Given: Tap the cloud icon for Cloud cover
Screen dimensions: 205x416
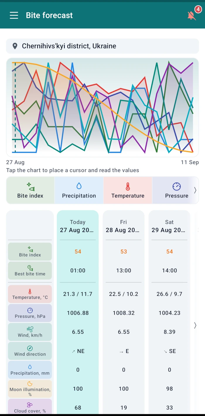Looking at the screenshot, I should 30,405.
